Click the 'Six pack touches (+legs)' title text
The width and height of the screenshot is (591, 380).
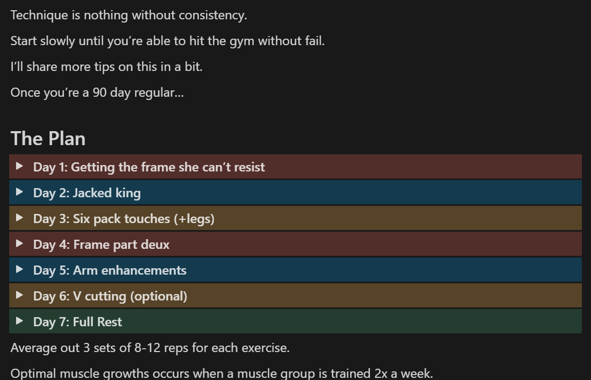pyautogui.click(x=144, y=219)
